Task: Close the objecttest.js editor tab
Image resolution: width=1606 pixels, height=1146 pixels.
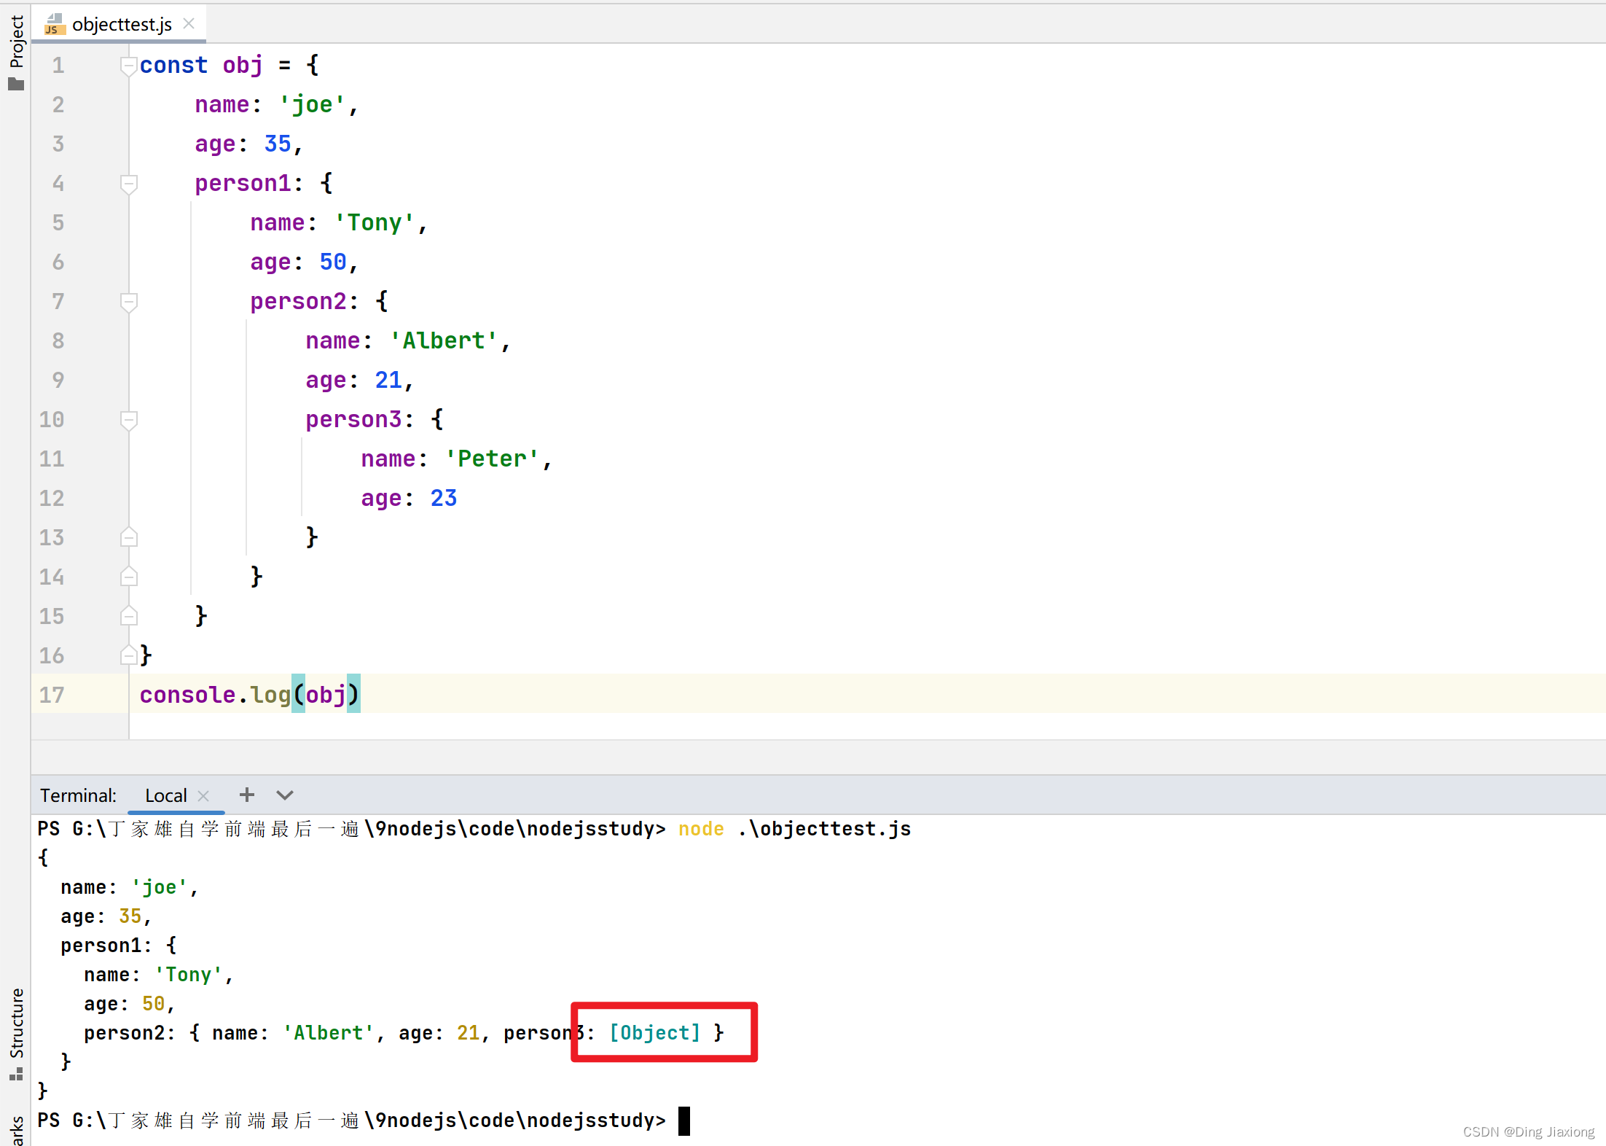Action: pos(189,24)
